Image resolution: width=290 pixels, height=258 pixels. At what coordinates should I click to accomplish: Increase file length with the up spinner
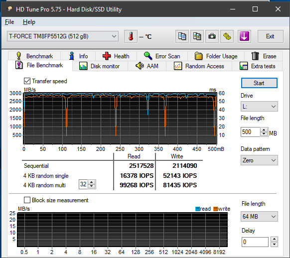[x=264, y=129]
